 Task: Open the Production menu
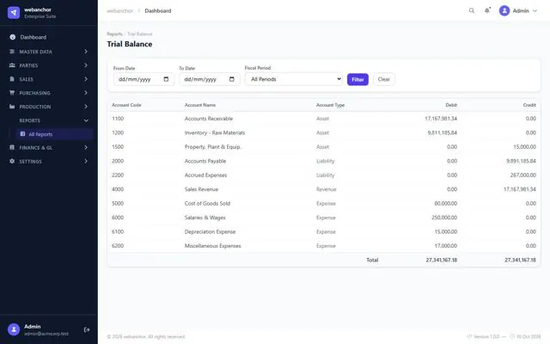[49, 107]
